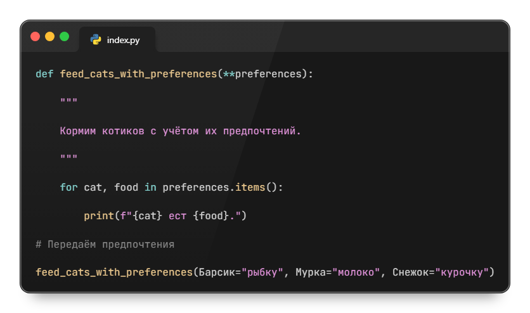530x313 pixels.
Task: Click the "молоко" string value
Action: [358, 272]
